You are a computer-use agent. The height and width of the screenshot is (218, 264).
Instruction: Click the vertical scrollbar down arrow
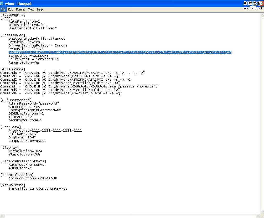point(262,211)
